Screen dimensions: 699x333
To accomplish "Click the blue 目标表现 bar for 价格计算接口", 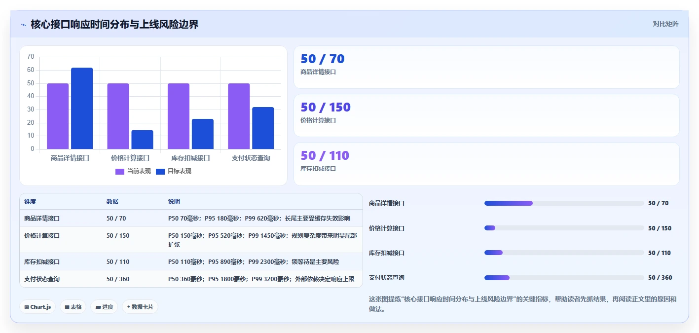I will (x=142, y=140).
